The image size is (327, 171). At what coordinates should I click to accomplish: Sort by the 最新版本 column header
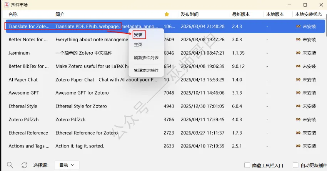point(241,14)
